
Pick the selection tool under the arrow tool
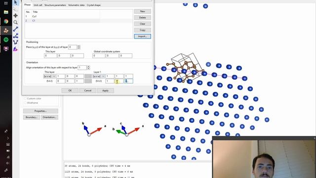coord(15,9)
